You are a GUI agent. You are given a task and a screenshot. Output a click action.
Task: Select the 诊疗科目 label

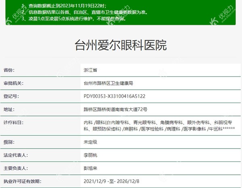point(13,123)
